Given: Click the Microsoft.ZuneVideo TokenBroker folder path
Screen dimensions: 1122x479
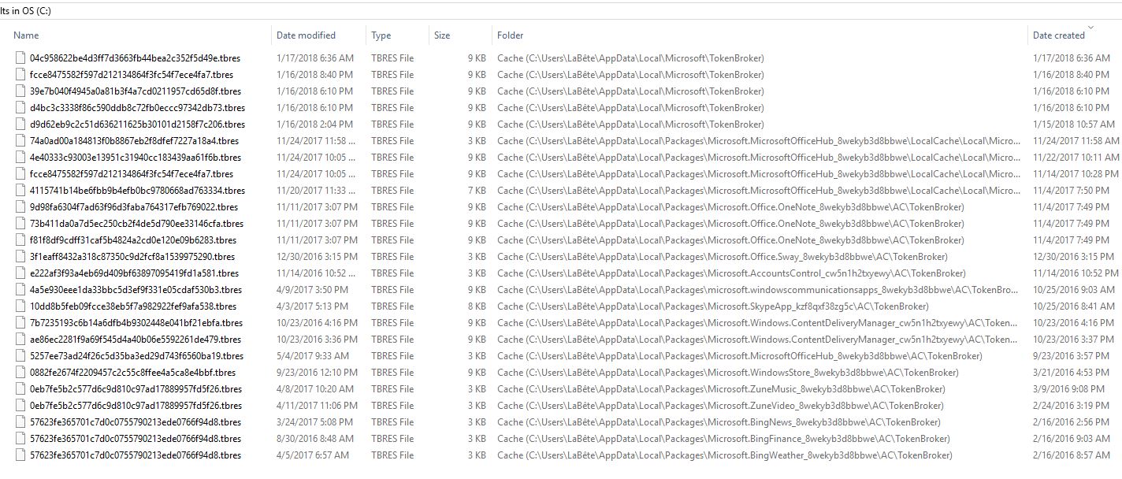Looking at the screenshot, I should click(x=720, y=406).
